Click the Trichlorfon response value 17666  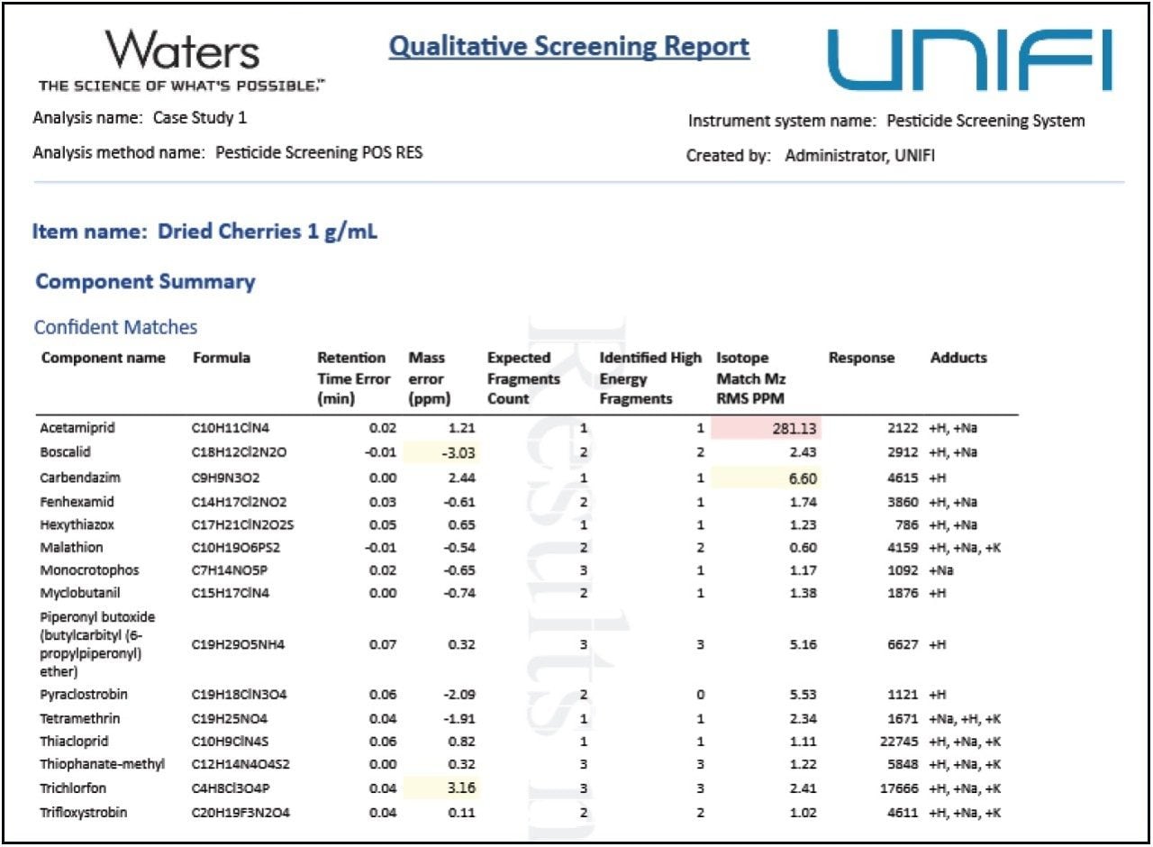pos(900,788)
